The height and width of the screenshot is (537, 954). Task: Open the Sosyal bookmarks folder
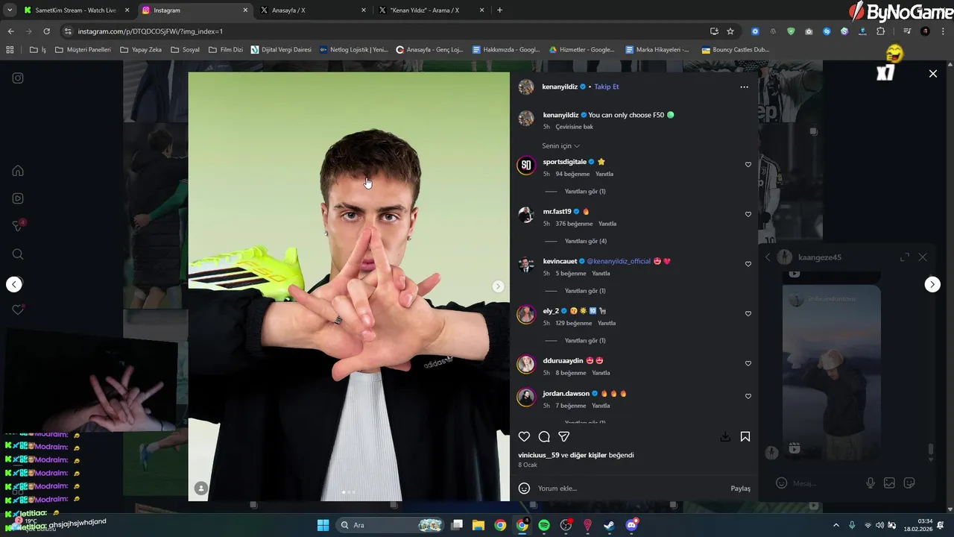point(185,50)
